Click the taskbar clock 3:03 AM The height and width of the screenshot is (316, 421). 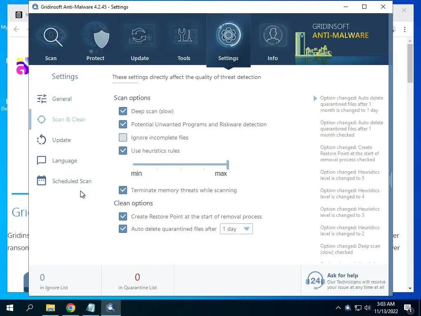(x=386, y=304)
